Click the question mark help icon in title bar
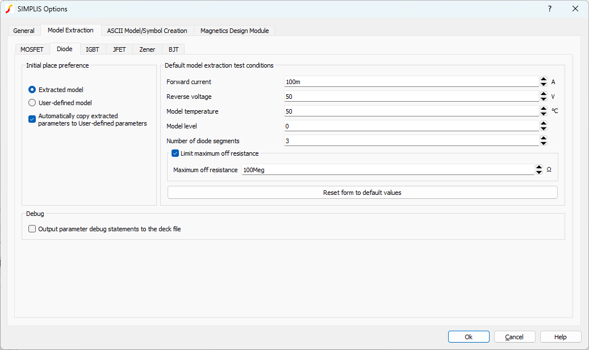 coord(549,9)
